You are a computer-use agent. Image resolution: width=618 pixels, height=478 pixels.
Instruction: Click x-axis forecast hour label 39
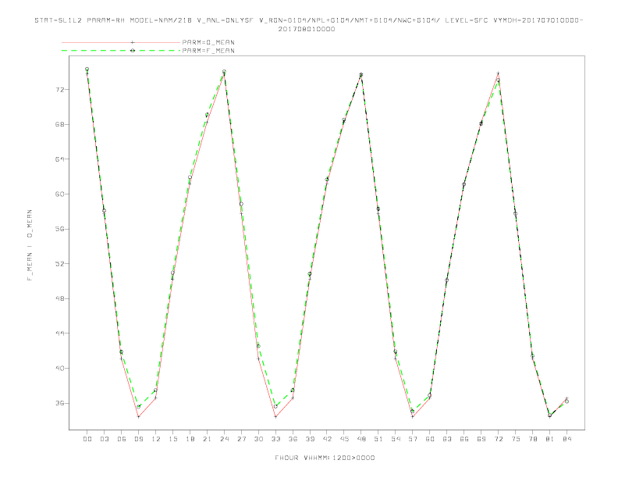click(310, 439)
